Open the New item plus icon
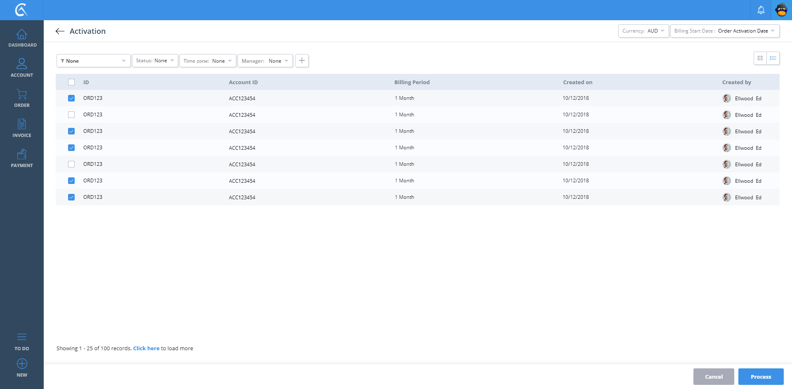792x389 pixels. 22,364
